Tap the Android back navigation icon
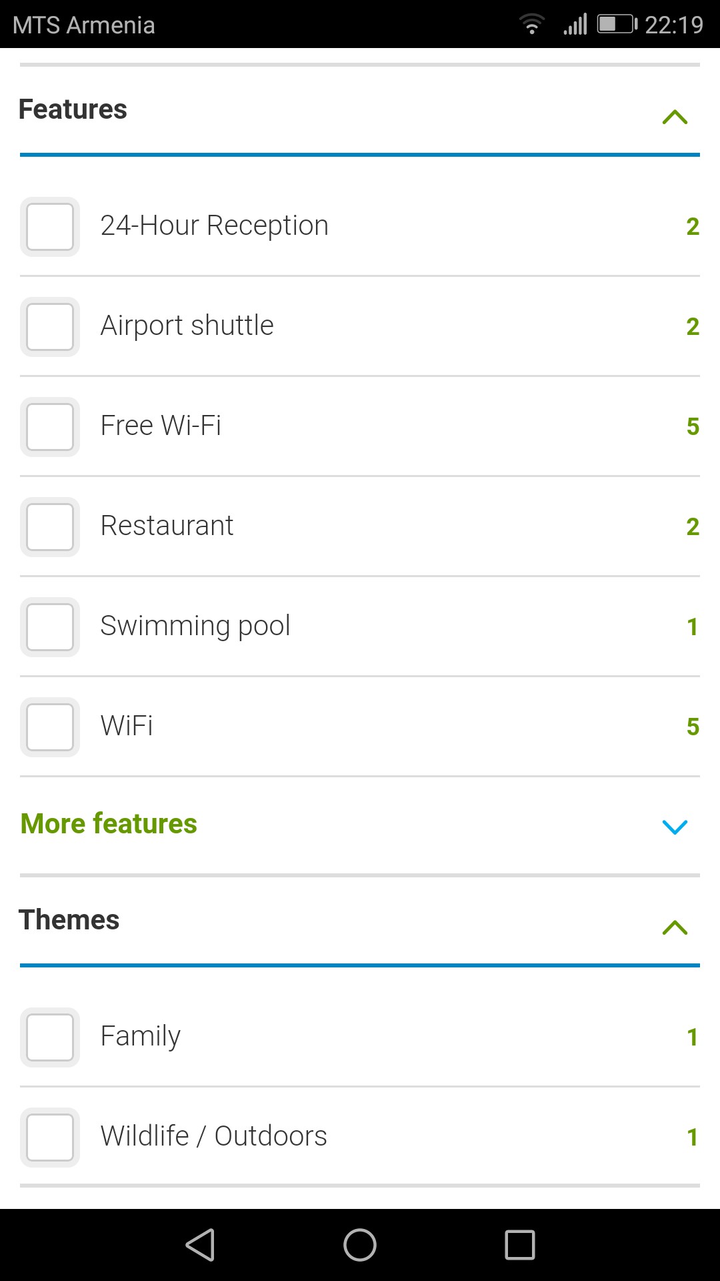Image resolution: width=720 pixels, height=1281 pixels. [200, 1245]
